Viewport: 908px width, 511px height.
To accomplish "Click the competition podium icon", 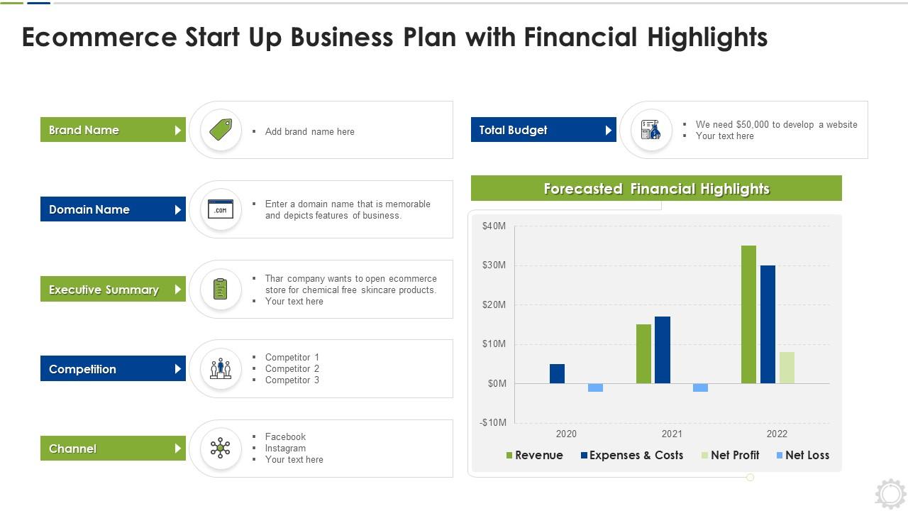I will (221, 369).
